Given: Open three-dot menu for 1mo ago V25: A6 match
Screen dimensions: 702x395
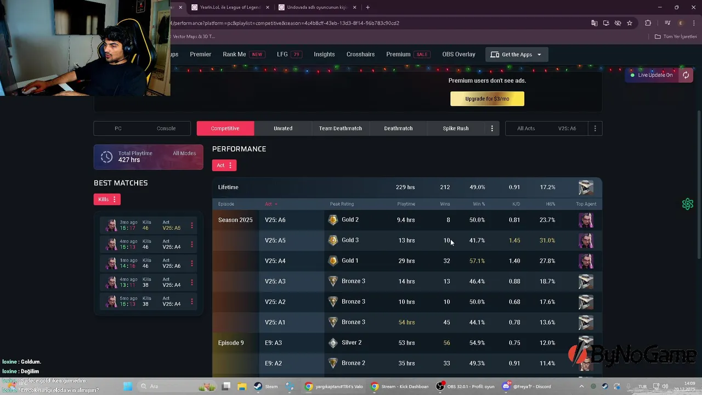Looking at the screenshot, I should (x=191, y=263).
